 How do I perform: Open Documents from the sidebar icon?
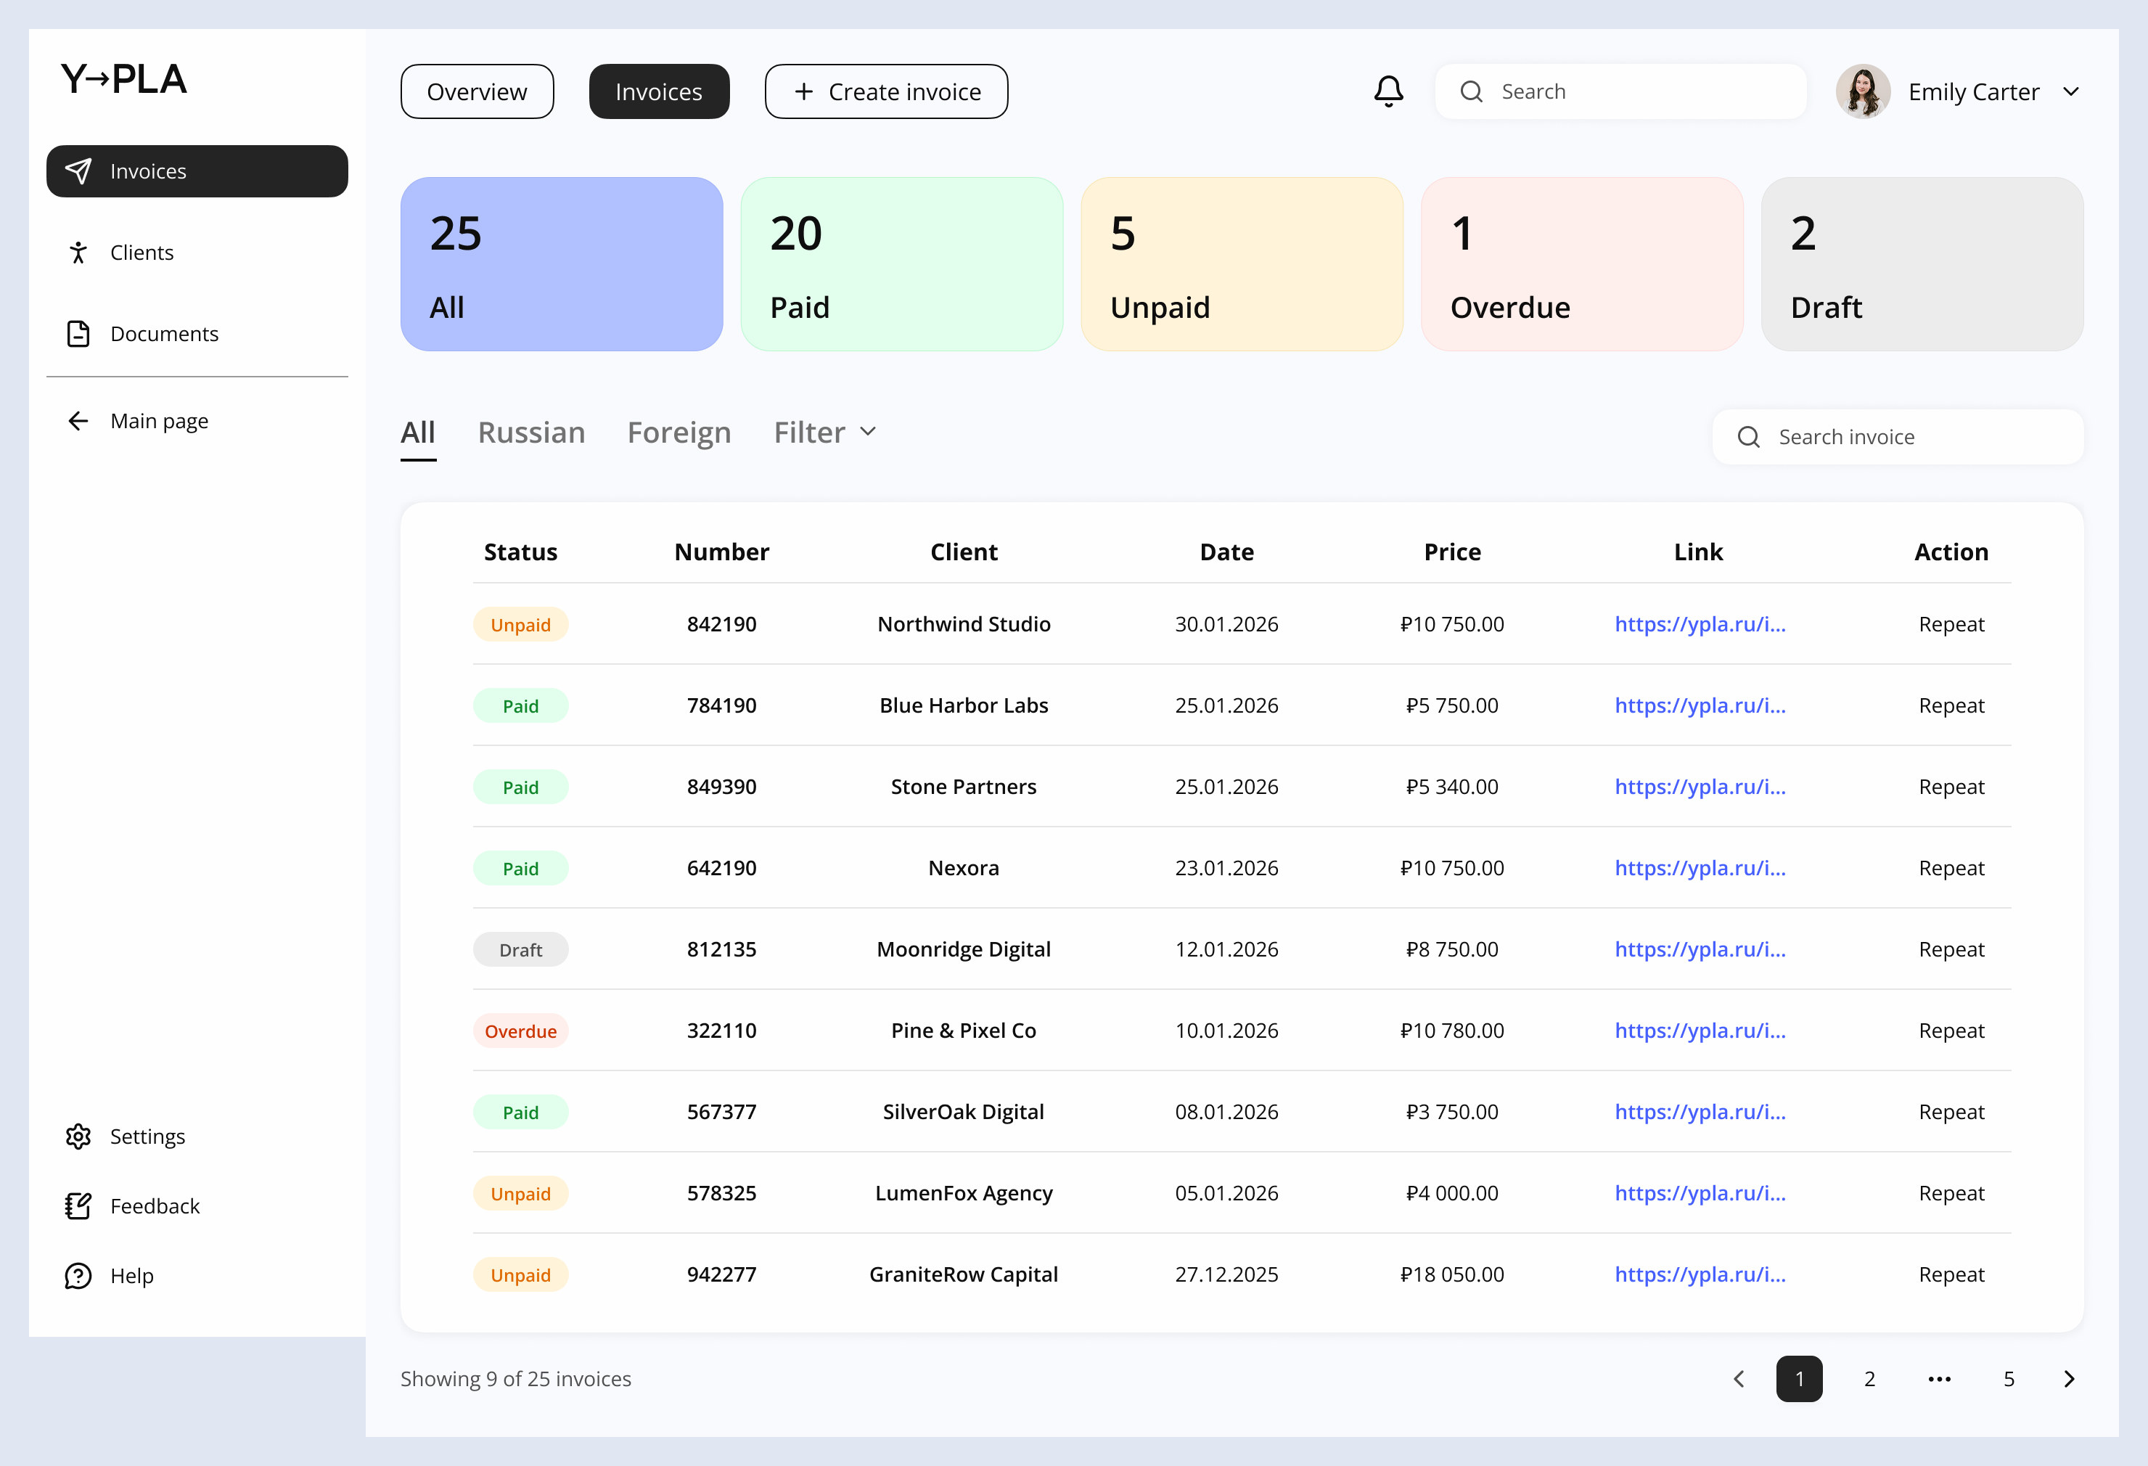80,334
